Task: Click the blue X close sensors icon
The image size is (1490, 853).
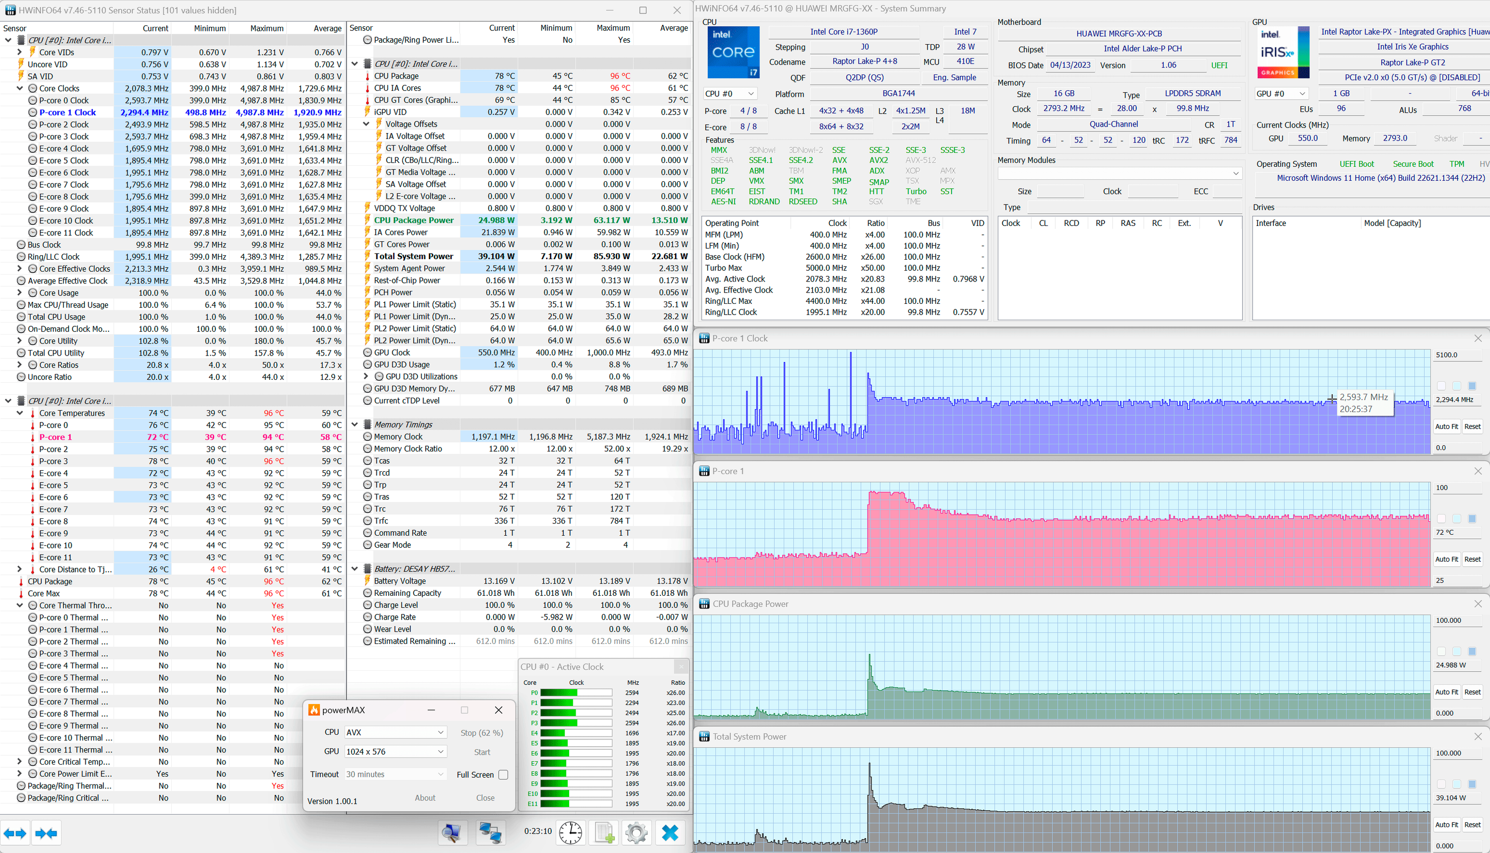Action: tap(670, 833)
